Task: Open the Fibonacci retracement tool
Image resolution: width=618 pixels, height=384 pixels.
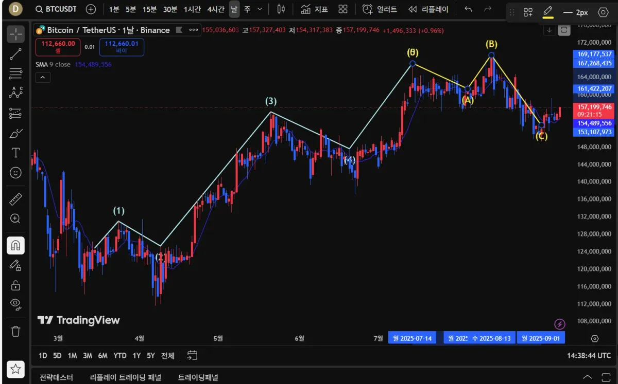Action: click(15, 74)
